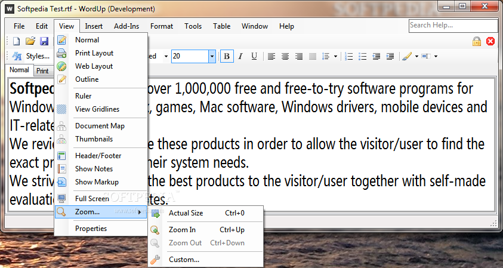This screenshot has width=503, height=268.
Task: Toggle the Ruler option
Action: coord(101,96)
